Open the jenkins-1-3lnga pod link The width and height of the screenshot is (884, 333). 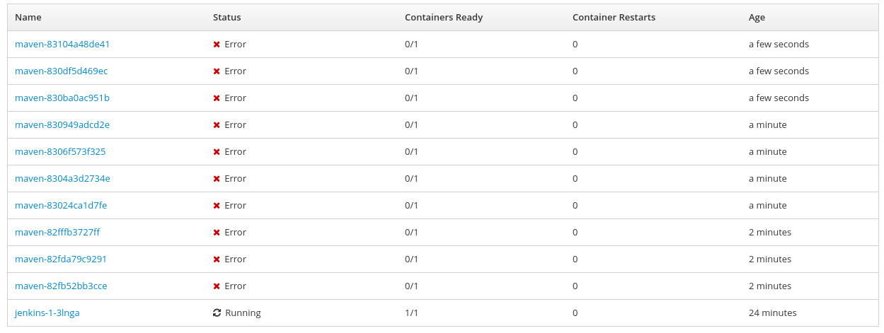[x=47, y=312]
